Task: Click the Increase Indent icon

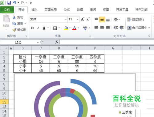Action: [x=122, y=28]
